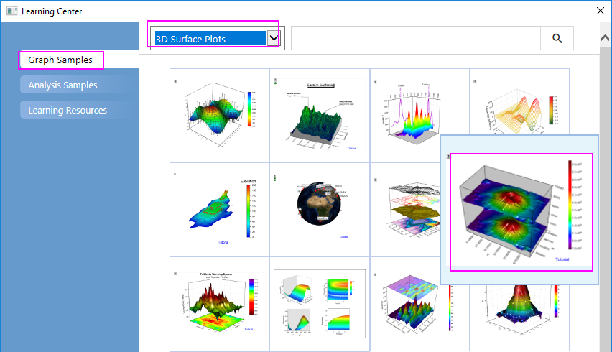Select first 3D surface with error bars thumbnail
The height and width of the screenshot is (352, 612).
click(219, 115)
